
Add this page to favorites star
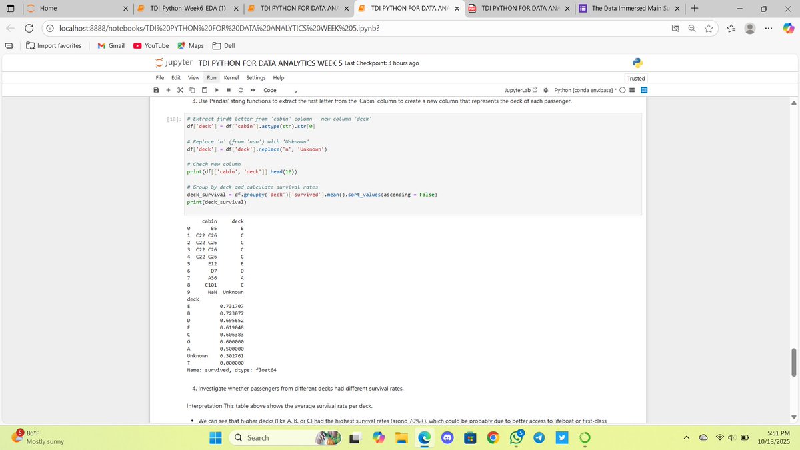pyautogui.click(x=708, y=28)
